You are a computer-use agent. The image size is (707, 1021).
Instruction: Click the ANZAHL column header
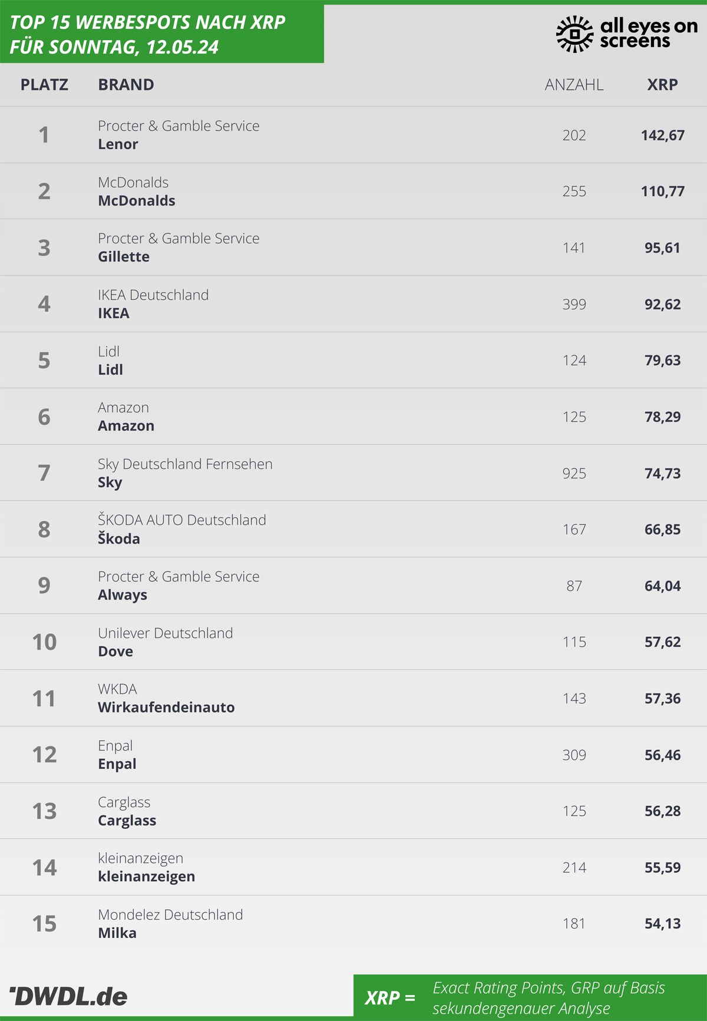[x=574, y=85]
